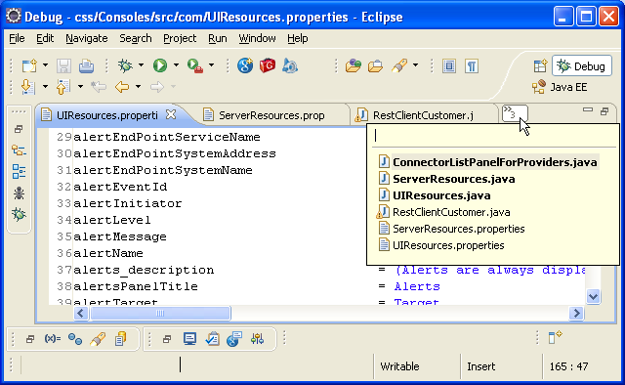This screenshot has width=625, height=385.
Task: Open the Window menu
Action: [x=257, y=38]
